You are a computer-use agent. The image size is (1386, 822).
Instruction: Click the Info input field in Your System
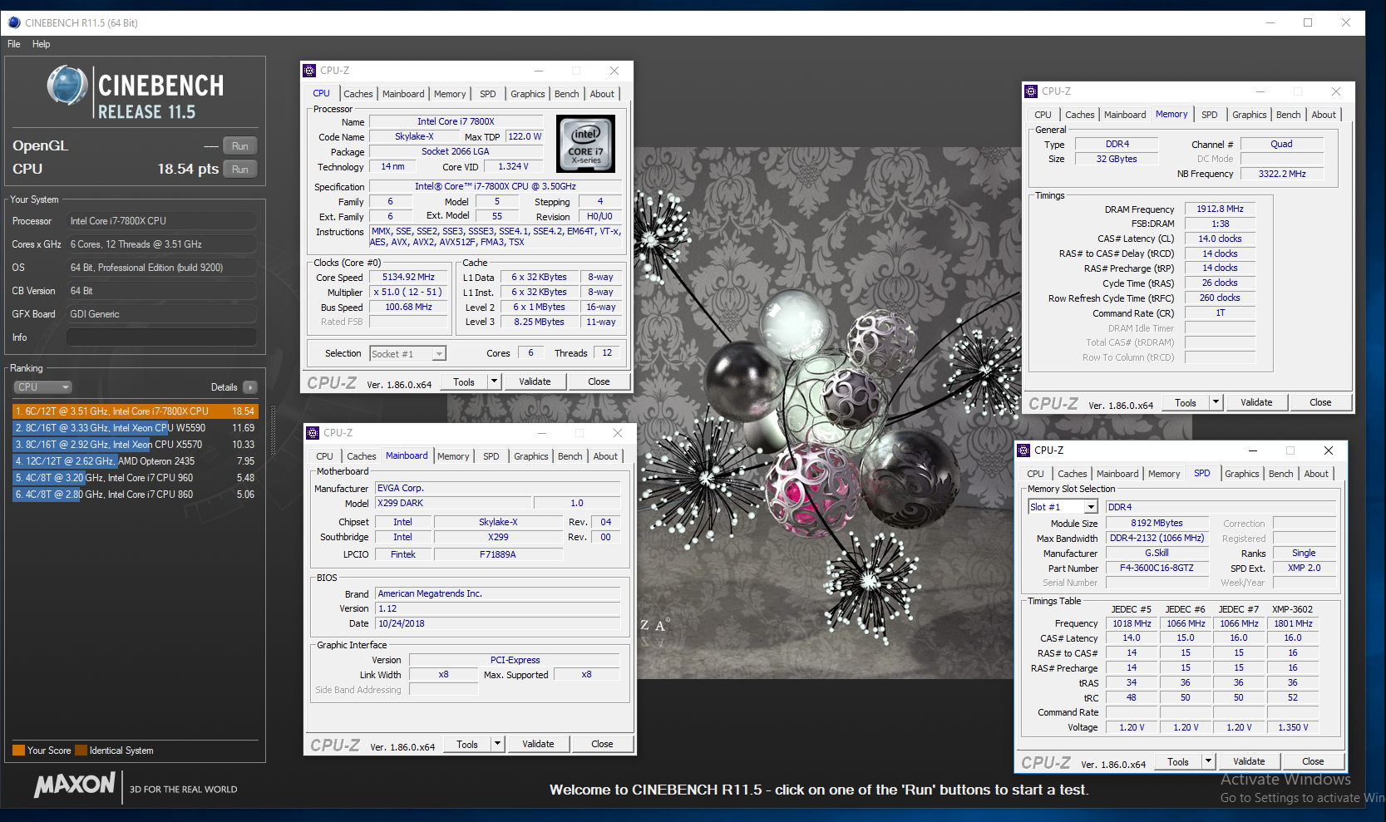(x=161, y=337)
